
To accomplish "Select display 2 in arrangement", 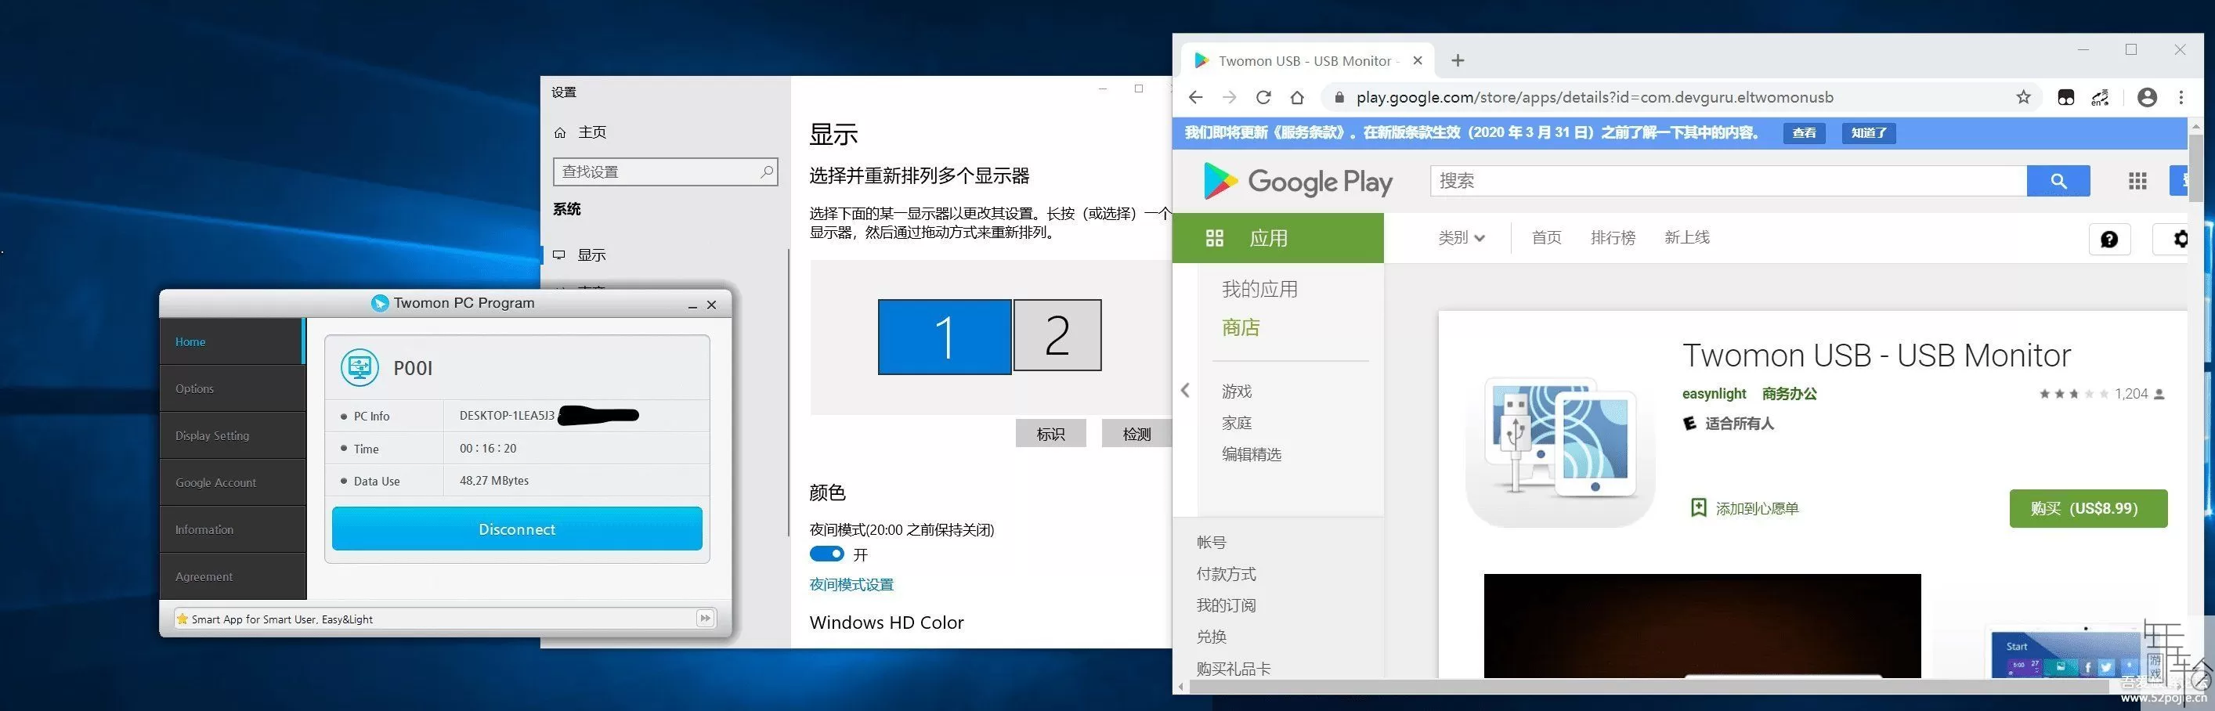I will (1057, 335).
